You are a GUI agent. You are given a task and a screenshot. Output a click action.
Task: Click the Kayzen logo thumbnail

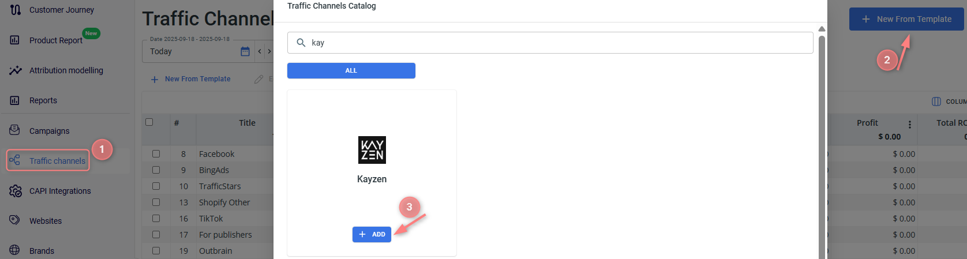372,150
